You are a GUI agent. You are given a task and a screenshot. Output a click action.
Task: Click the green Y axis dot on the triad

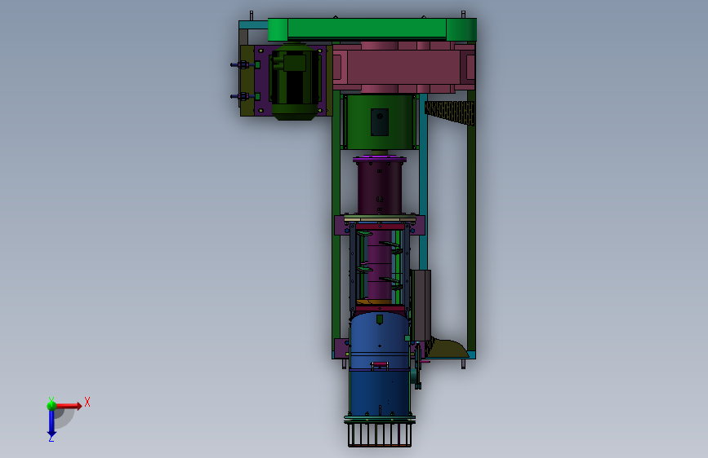pos(51,405)
